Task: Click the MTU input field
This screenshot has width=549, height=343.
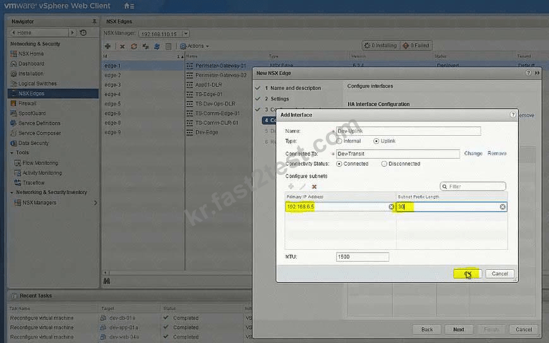Action: [363, 257]
